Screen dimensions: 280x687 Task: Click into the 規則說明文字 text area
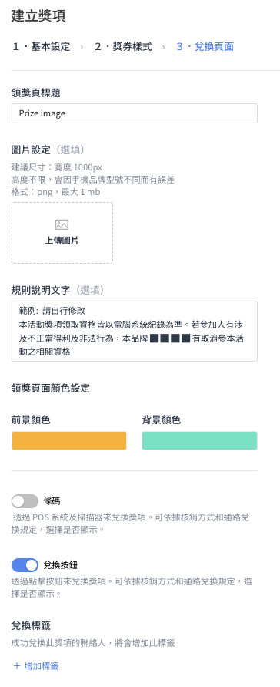tap(135, 331)
